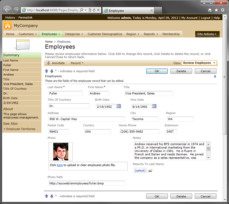This screenshot has width=229, height=204.
Task: Click Annotate in the action bar
Action: point(58,63)
